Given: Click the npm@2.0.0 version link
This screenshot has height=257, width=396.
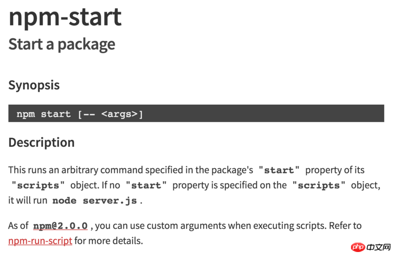Looking at the screenshot, I should click(x=60, y=226).
